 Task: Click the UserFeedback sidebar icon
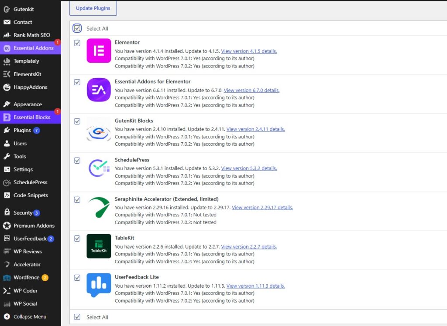coord(7,239)
